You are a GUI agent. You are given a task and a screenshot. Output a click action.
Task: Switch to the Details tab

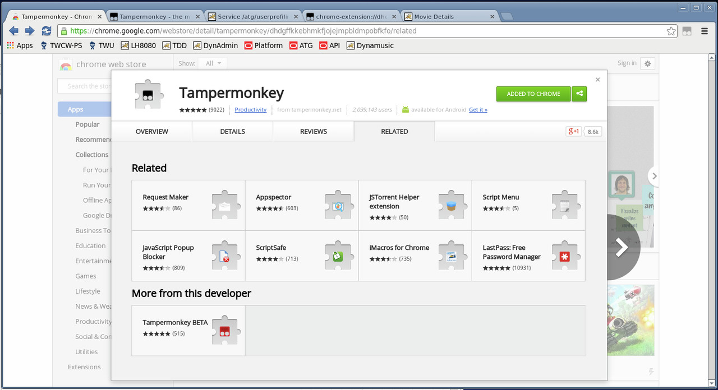232,131
